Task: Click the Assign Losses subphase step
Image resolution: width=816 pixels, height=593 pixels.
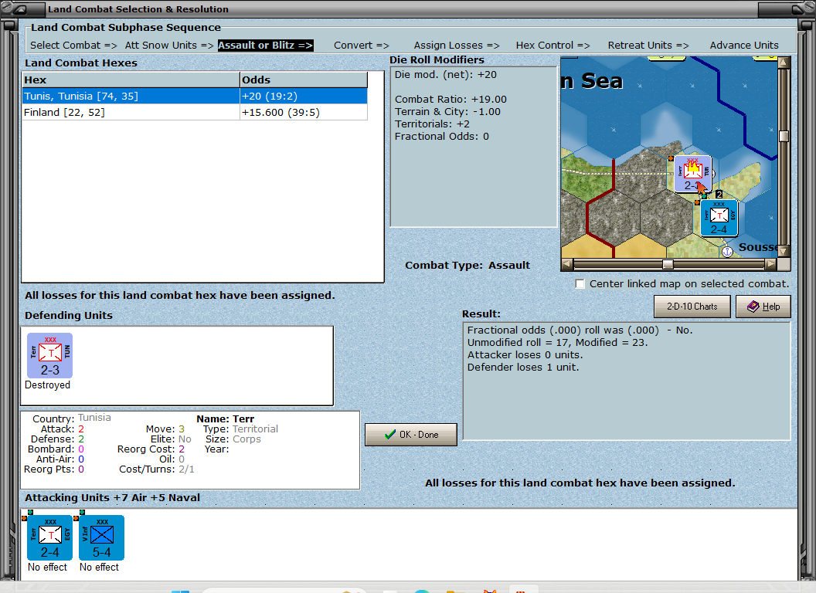Action: click(x=457, y=46)
